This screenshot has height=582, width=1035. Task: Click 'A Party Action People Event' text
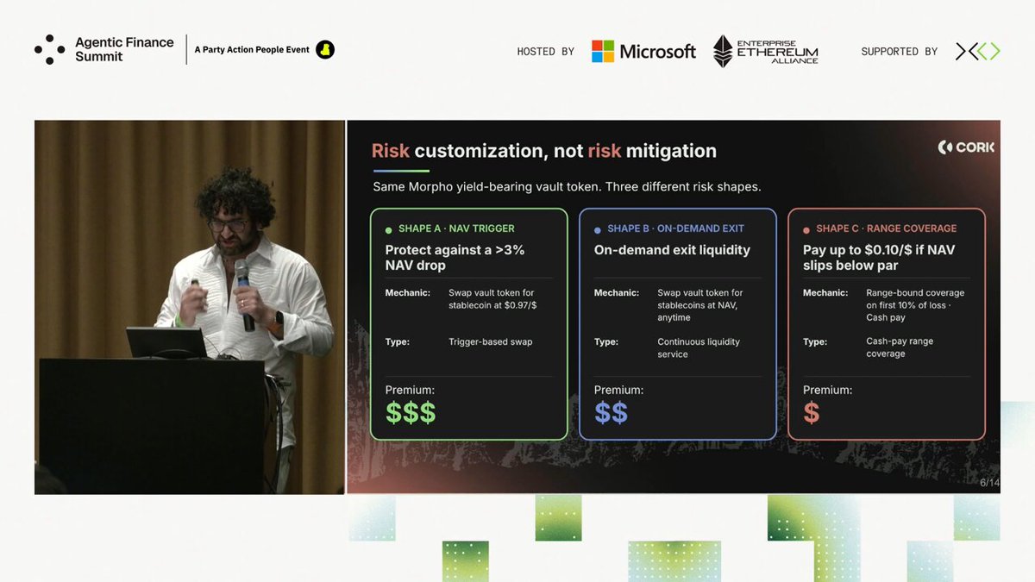252,50
